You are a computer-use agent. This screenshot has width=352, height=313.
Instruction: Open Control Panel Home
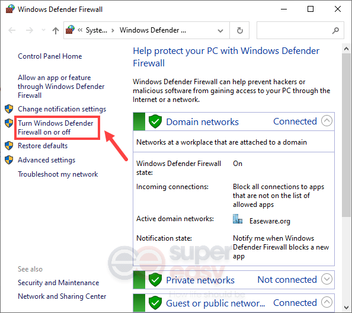tap(50, 56)
